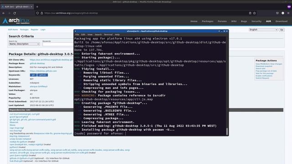The height and width of the screenshot is (164, 292).
Task: Open the File menu in terminal
Action: [77, 35]
